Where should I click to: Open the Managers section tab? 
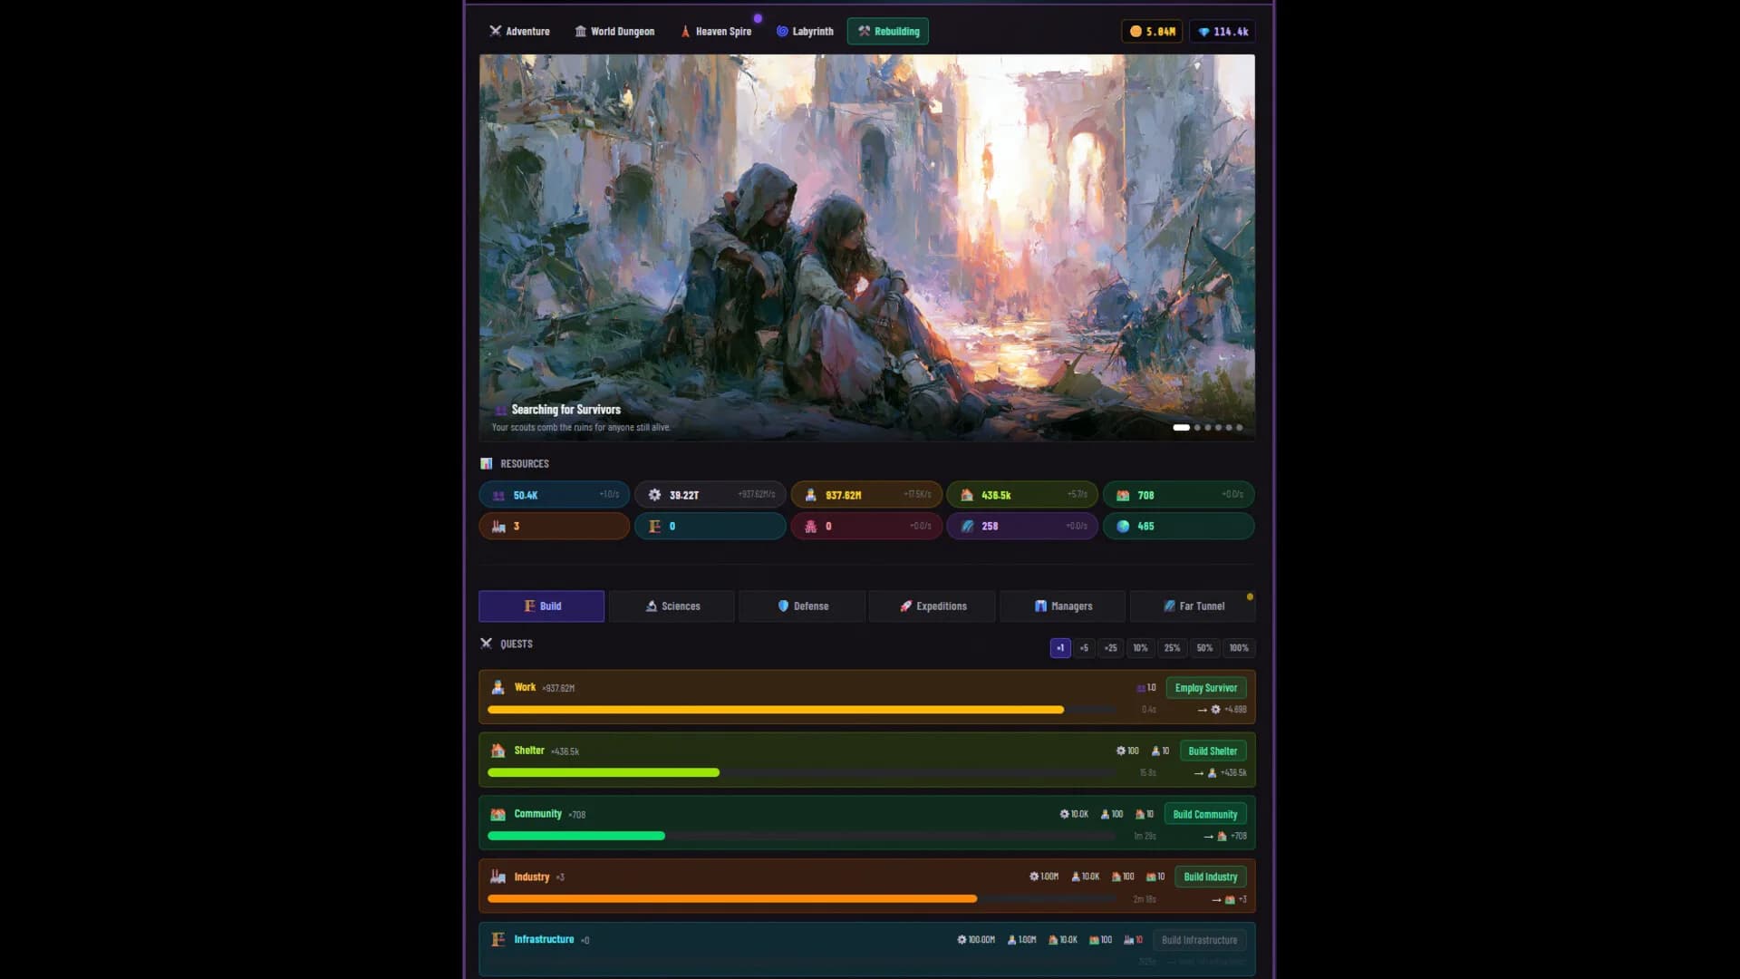point(1062,606)
